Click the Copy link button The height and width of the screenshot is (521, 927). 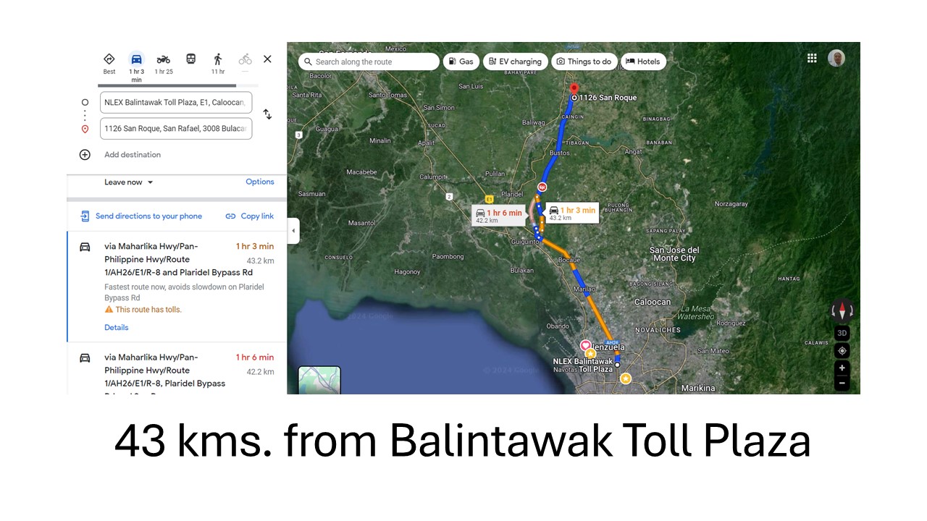click(250, 216)
